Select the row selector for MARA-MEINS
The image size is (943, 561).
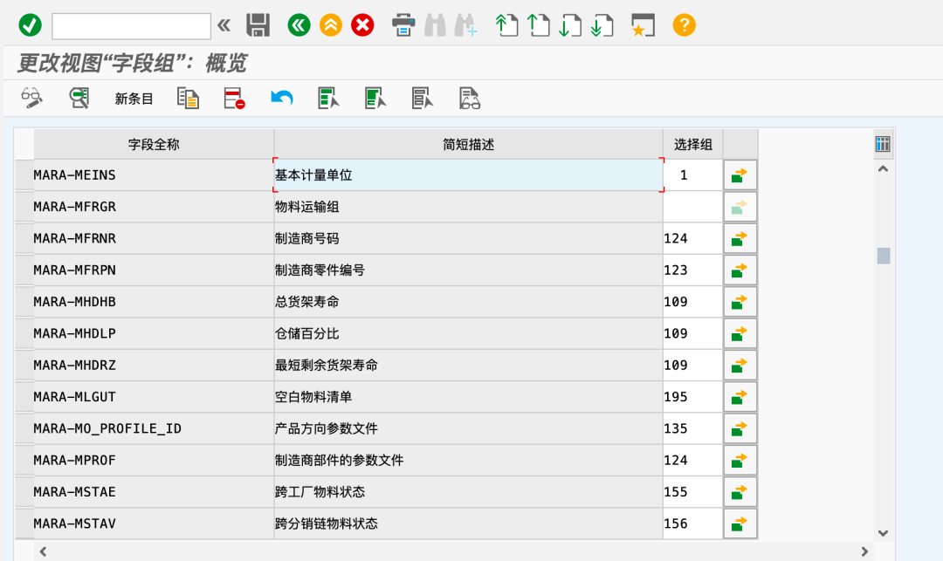tap(24, 175)
